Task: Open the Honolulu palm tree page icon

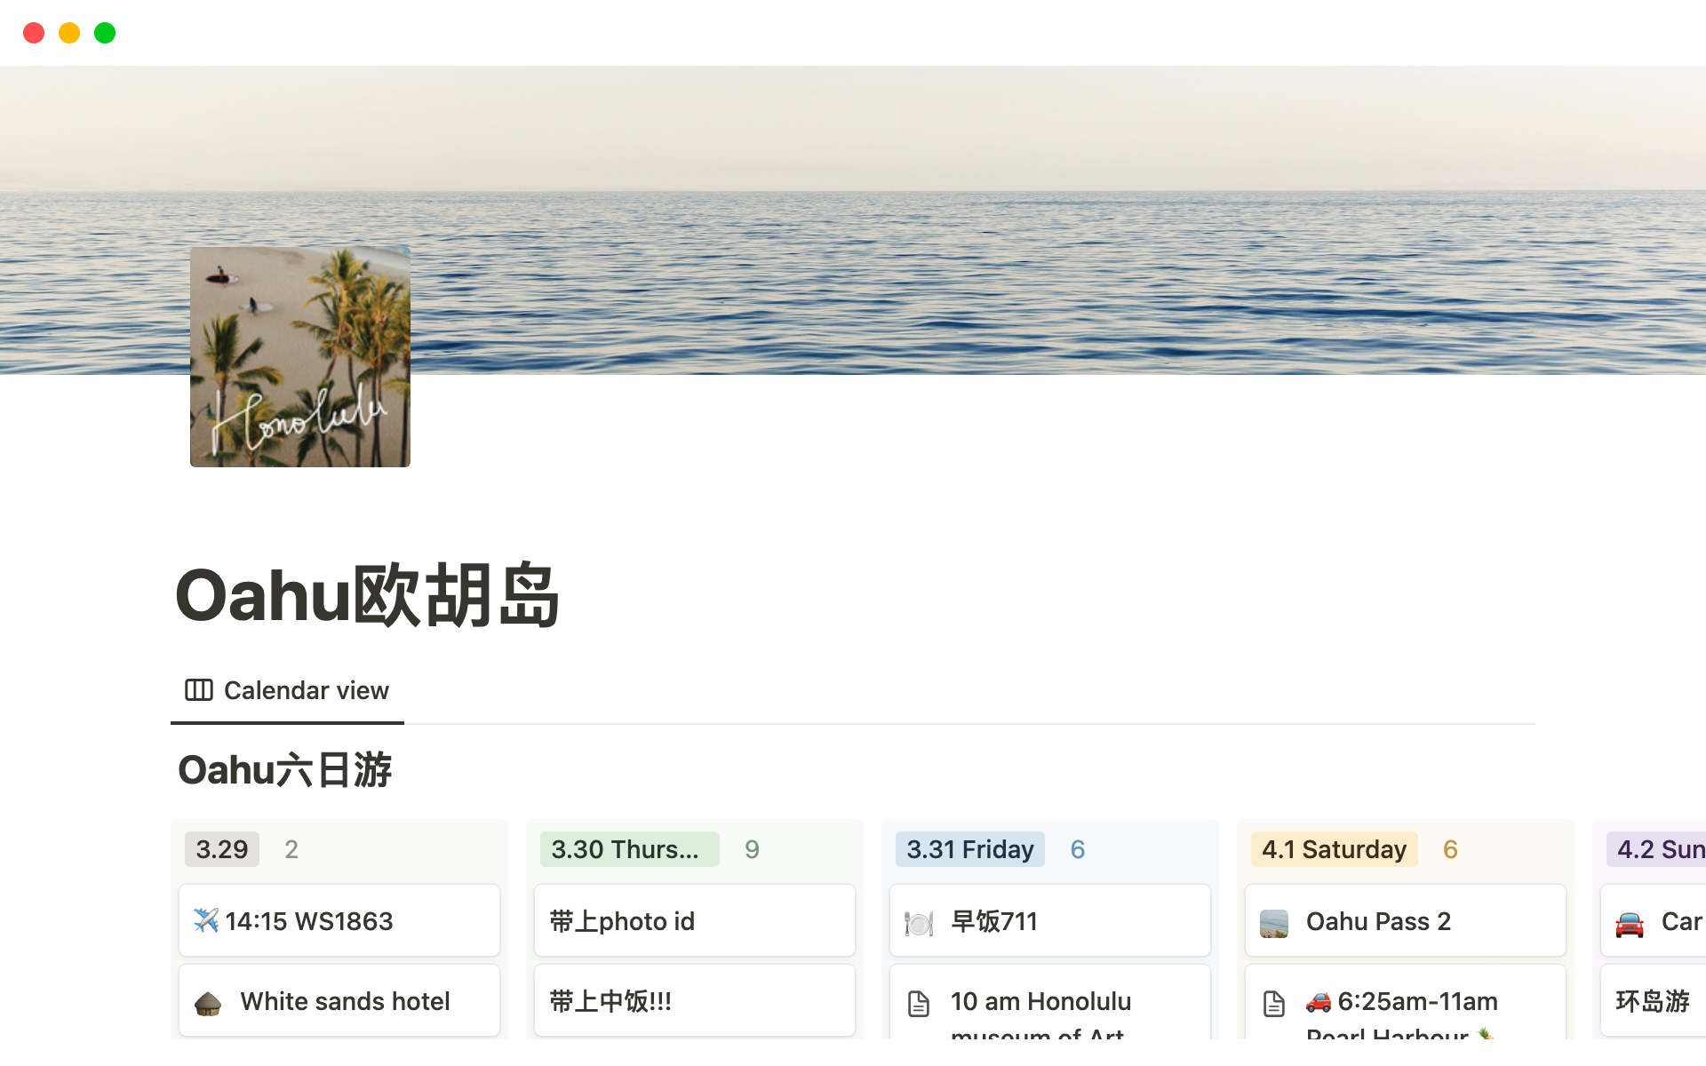Action: [x=299, y=356]
